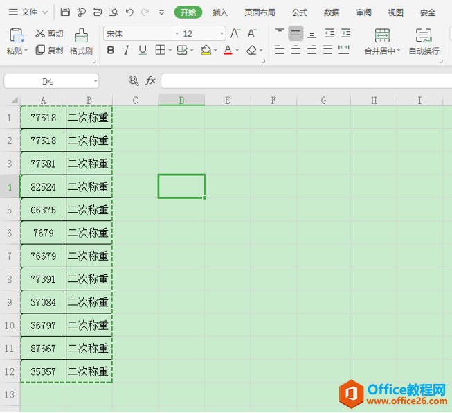The height and width of the screenshot is (413, 452).
Task: Open font group dialog launcher
Action: [263, 61]
